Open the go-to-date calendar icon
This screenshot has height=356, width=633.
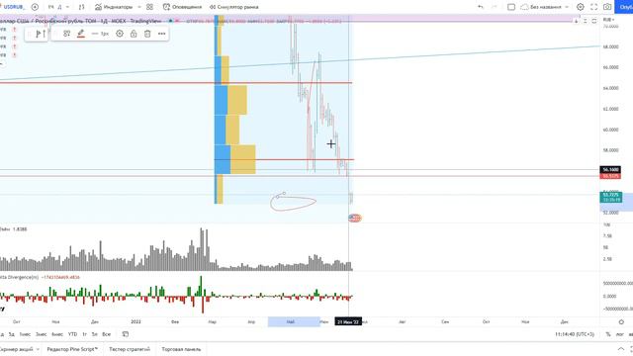click(126, 334)
